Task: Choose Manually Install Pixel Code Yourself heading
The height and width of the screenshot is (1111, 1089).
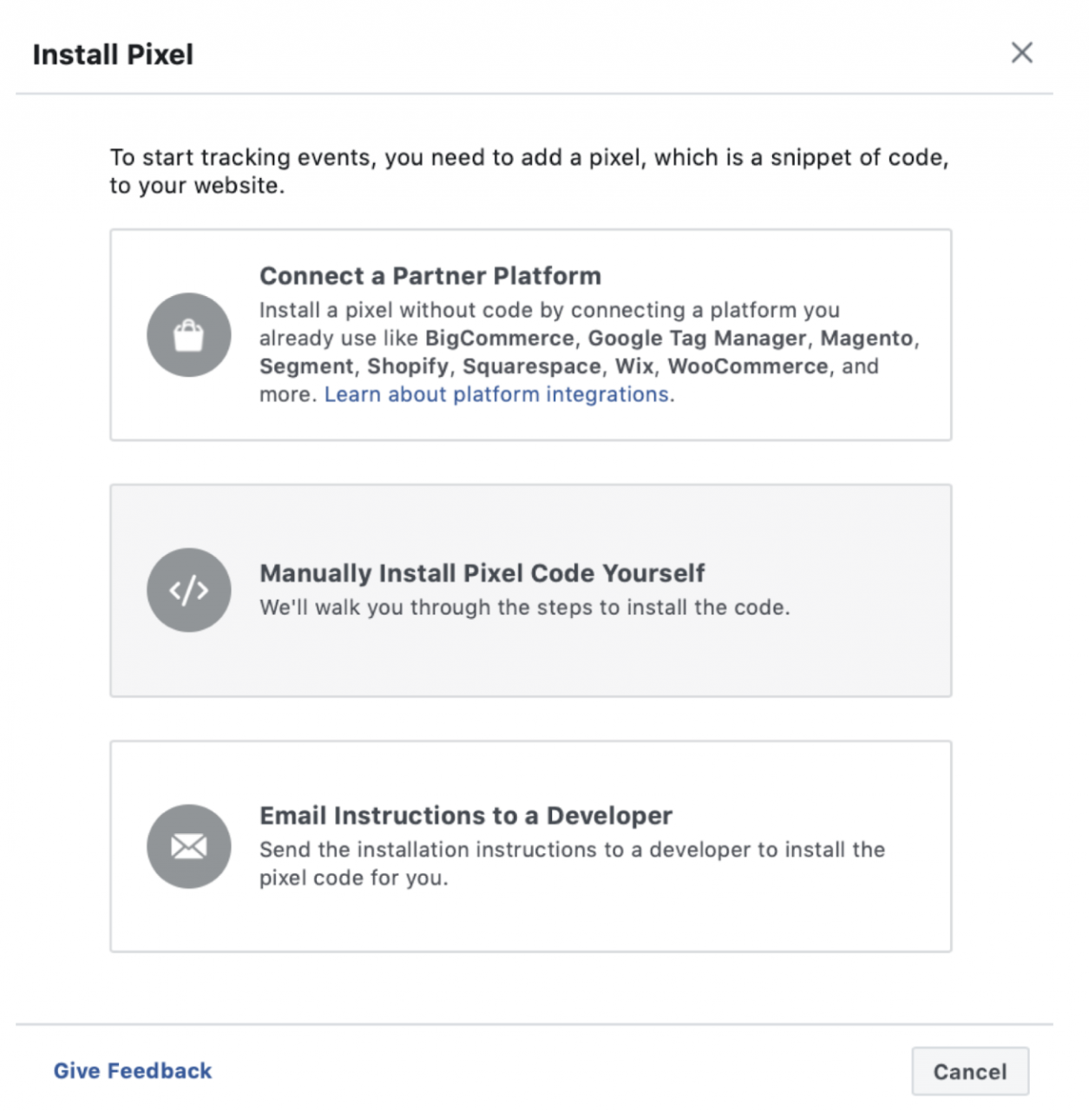Action: click(482, 573)
